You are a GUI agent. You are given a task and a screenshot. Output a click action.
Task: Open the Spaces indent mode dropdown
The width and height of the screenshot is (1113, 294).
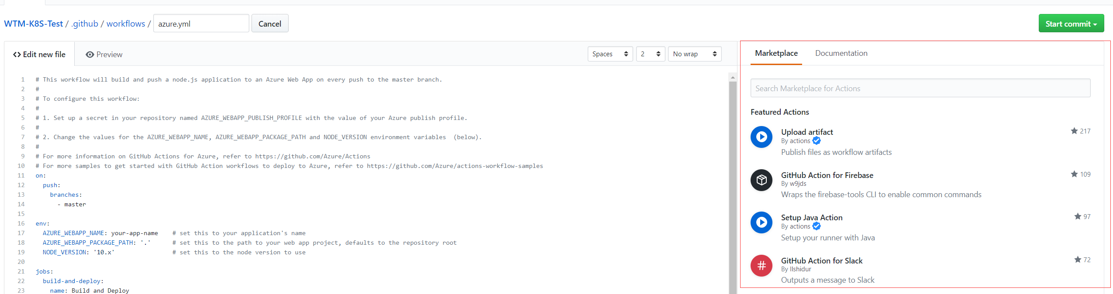pyautogui.click(x=610, y=54)
